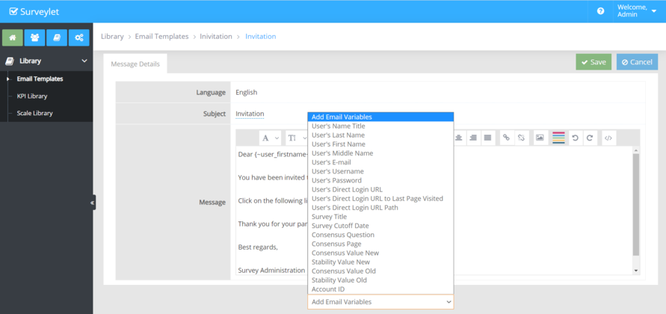Click the Cancel button
The height and width of the screenshot is (314, 666).
pos(637,62)
